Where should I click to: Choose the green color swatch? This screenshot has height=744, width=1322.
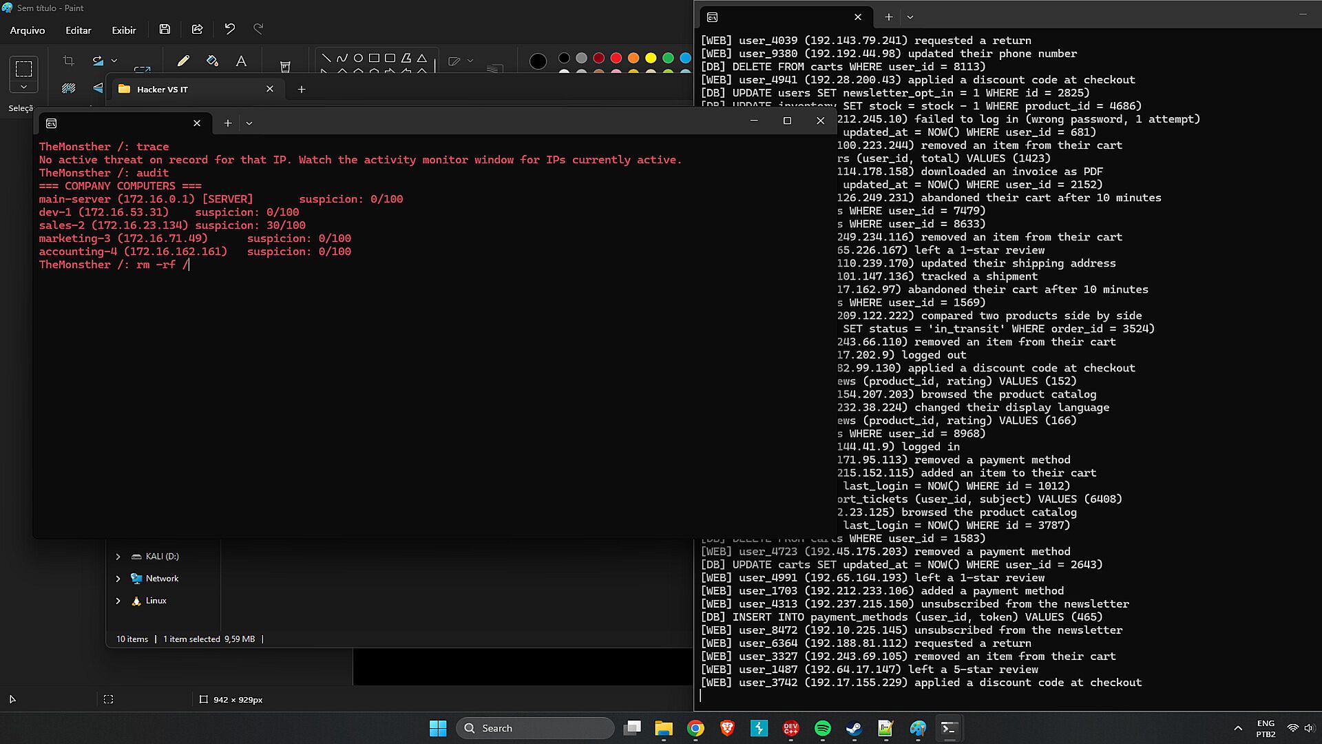tap(668, 58)
